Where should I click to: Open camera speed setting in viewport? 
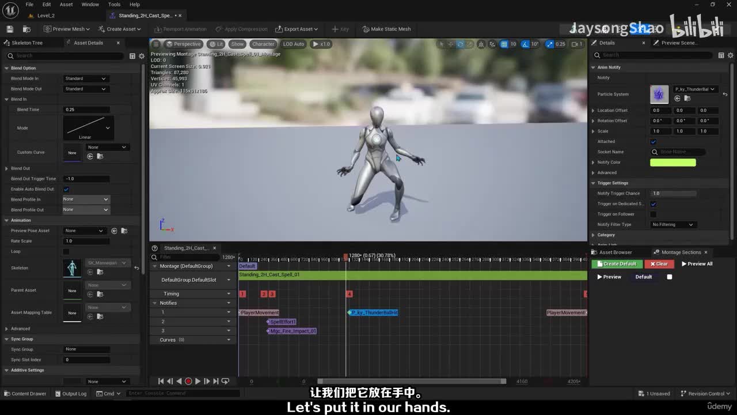point(577,44)
